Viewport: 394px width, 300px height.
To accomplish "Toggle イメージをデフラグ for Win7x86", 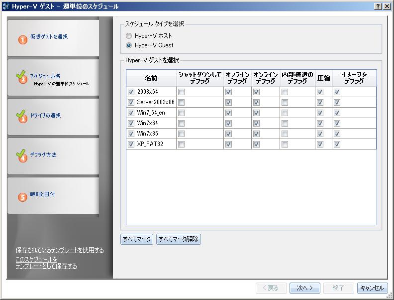I will click(337, 134).
